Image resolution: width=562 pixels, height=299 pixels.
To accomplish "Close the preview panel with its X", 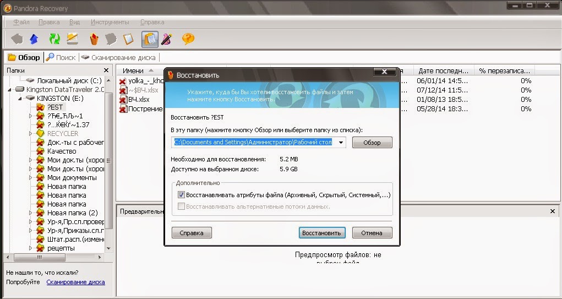I will tap(553, 211).
